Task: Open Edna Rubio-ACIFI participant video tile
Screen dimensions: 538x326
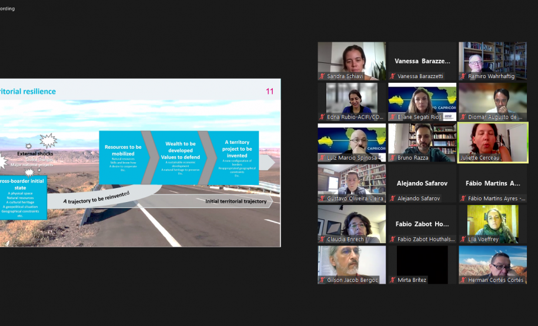Action: [x=352, y=101]
